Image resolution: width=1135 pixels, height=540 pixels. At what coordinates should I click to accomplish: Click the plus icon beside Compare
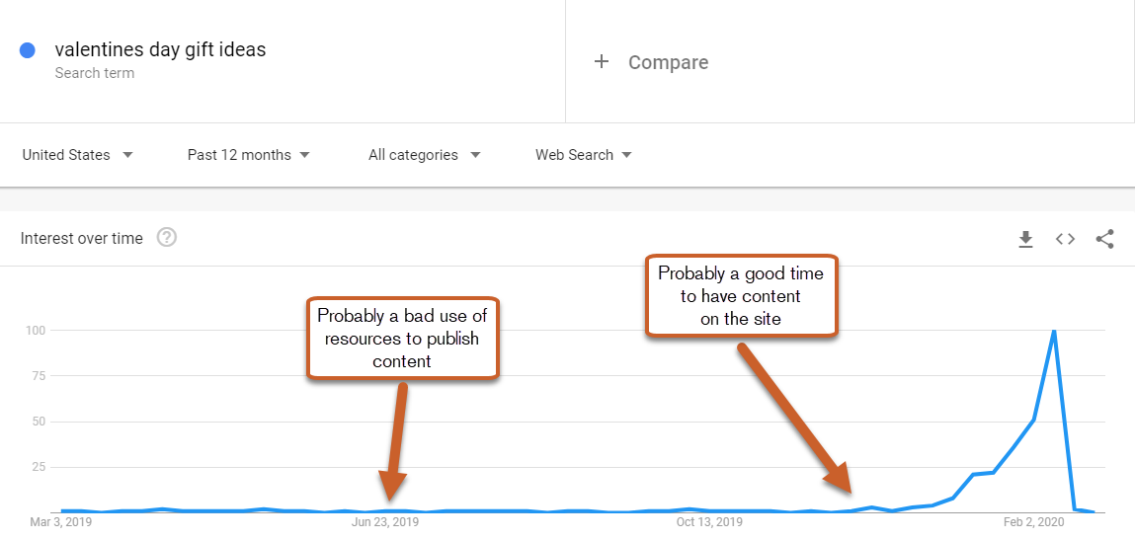coord(601,62)
